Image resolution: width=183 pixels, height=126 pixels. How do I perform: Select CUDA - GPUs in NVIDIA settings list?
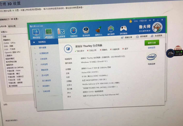tap(9, 43)
